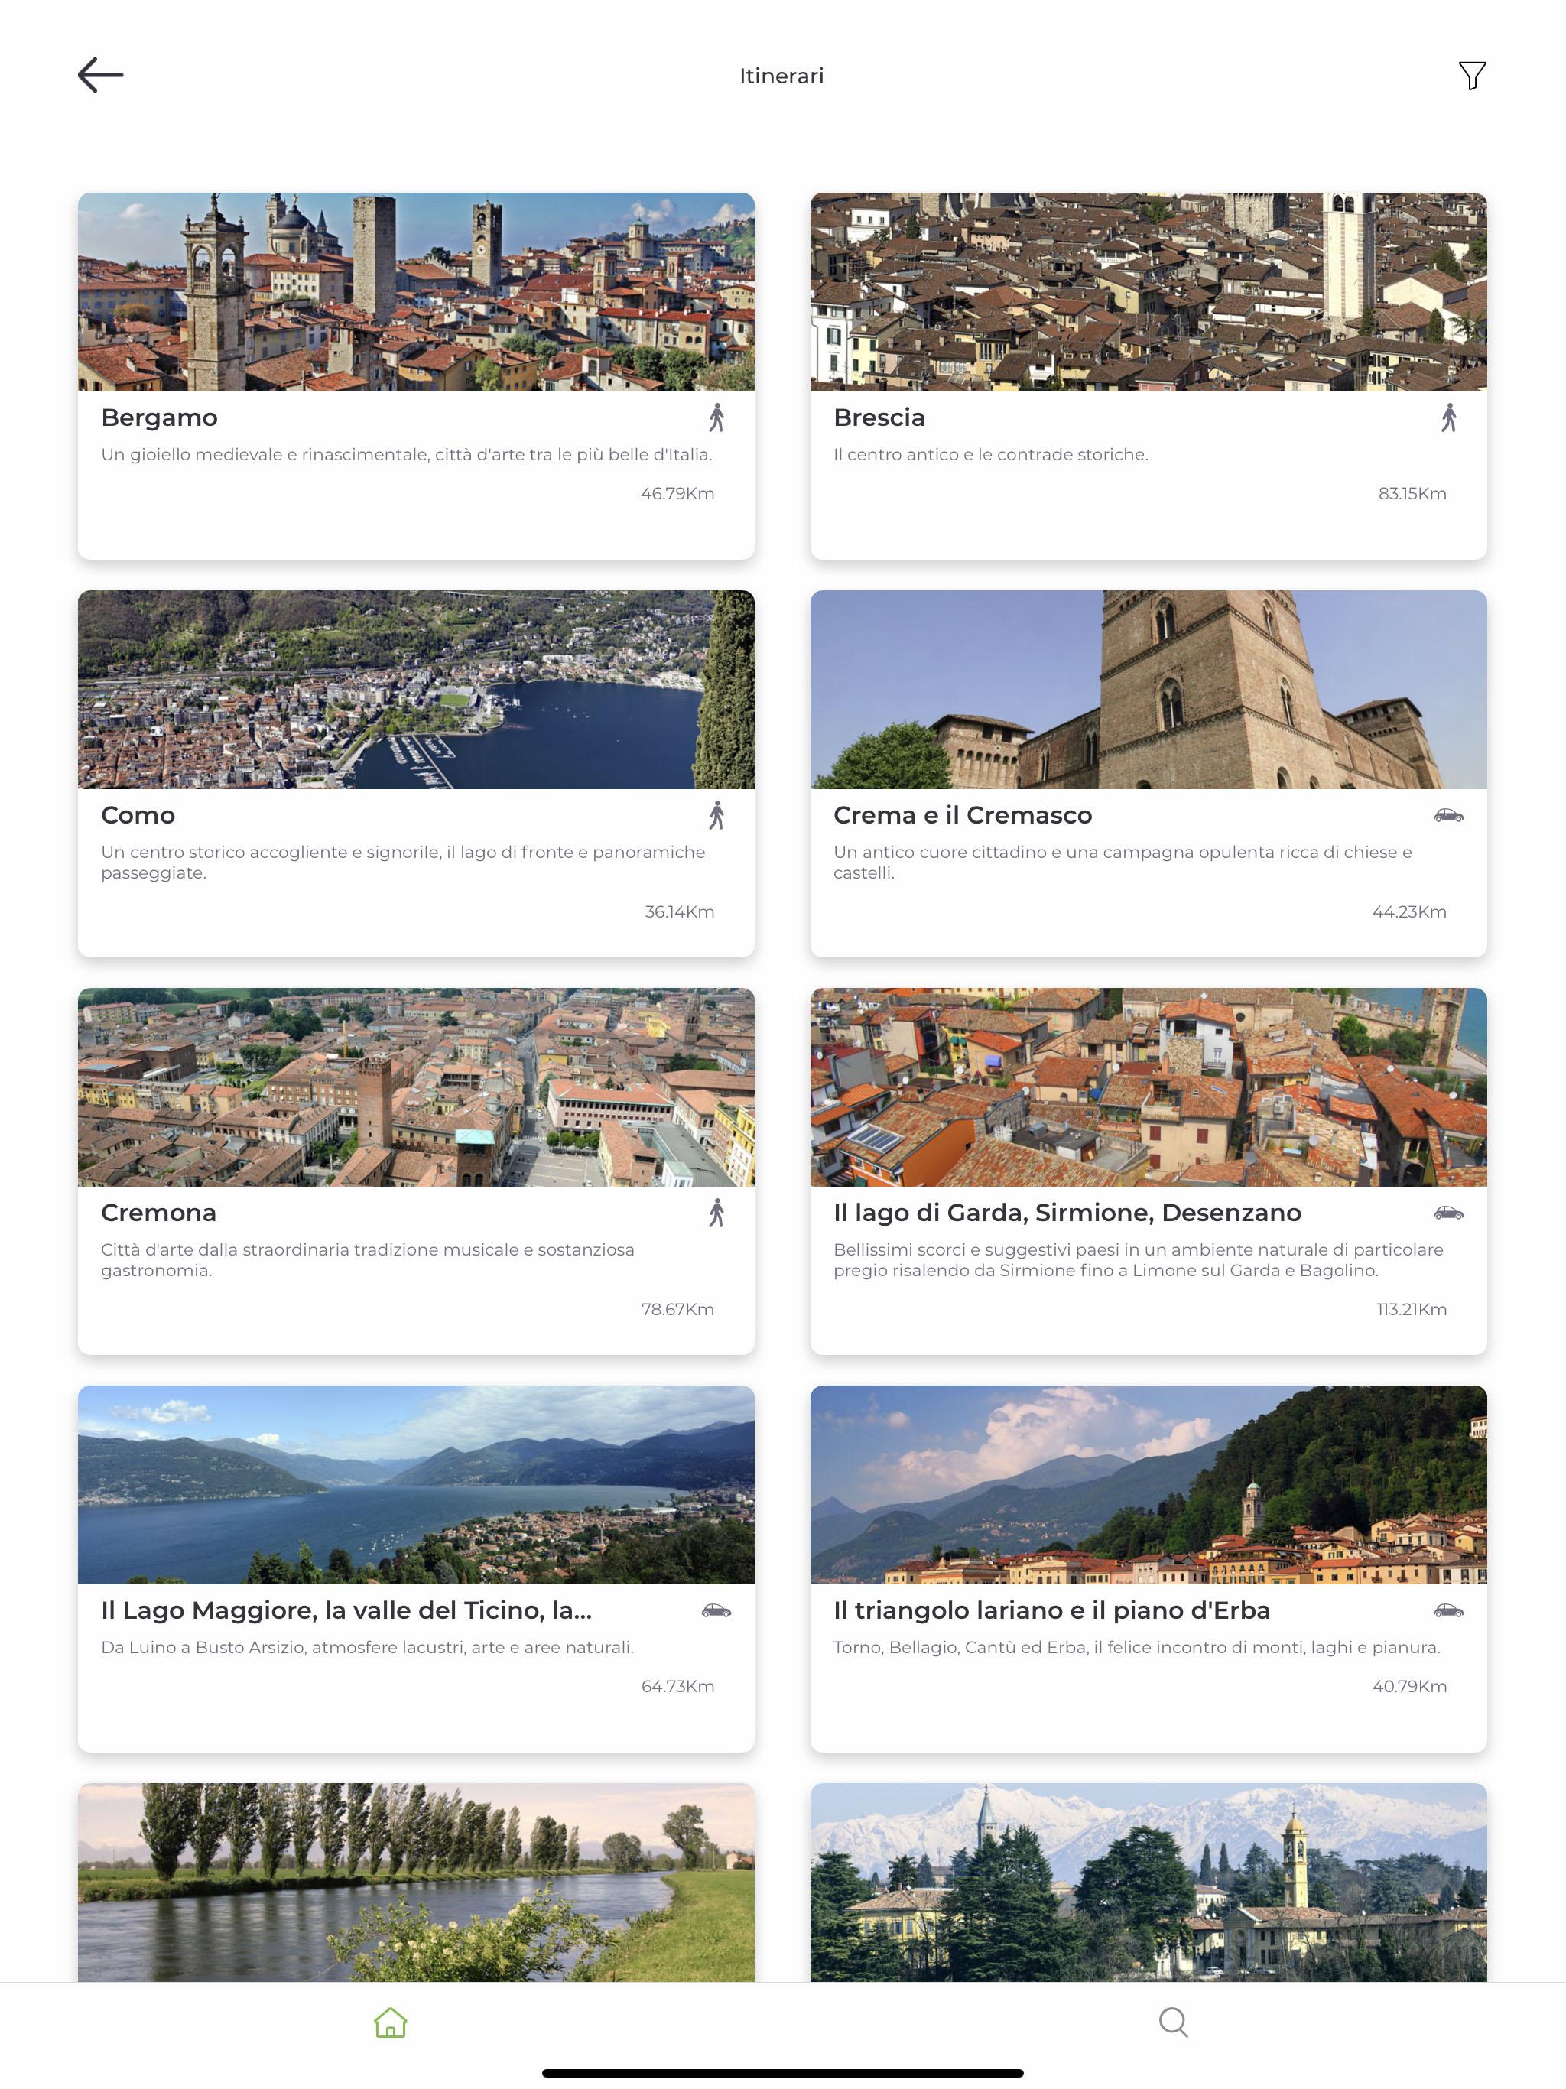Click the car icon on Il triangolo lariano
The height and width of the screenshot is (2089, 1566).
[1448, 1610]
